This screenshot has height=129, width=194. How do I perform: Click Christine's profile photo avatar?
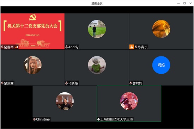pyautogui.click(x=65, y=101)
